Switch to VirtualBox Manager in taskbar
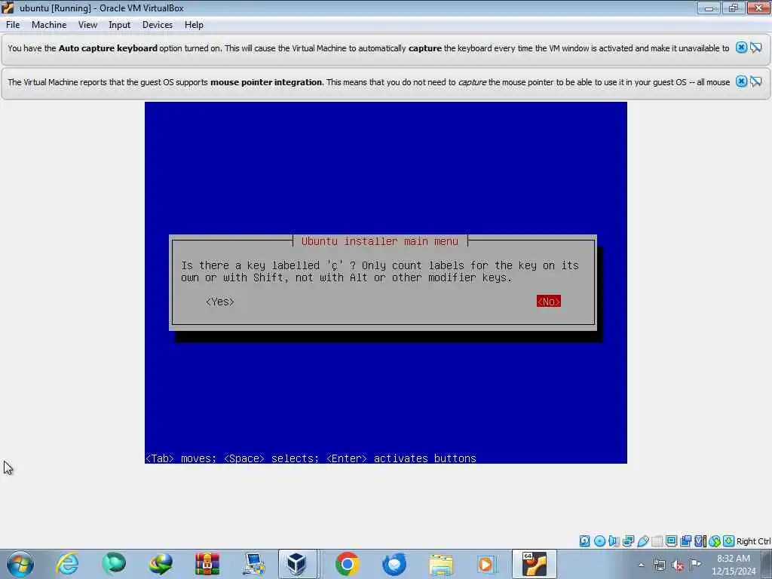Image resolution: width=772 pixels, height=579 pixels. click(x=297, y=564)
